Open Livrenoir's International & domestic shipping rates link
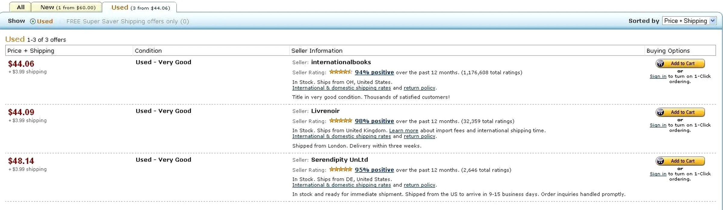Image resolution: width=723 pixels, height=210 pixels. (x=341, y=136)
